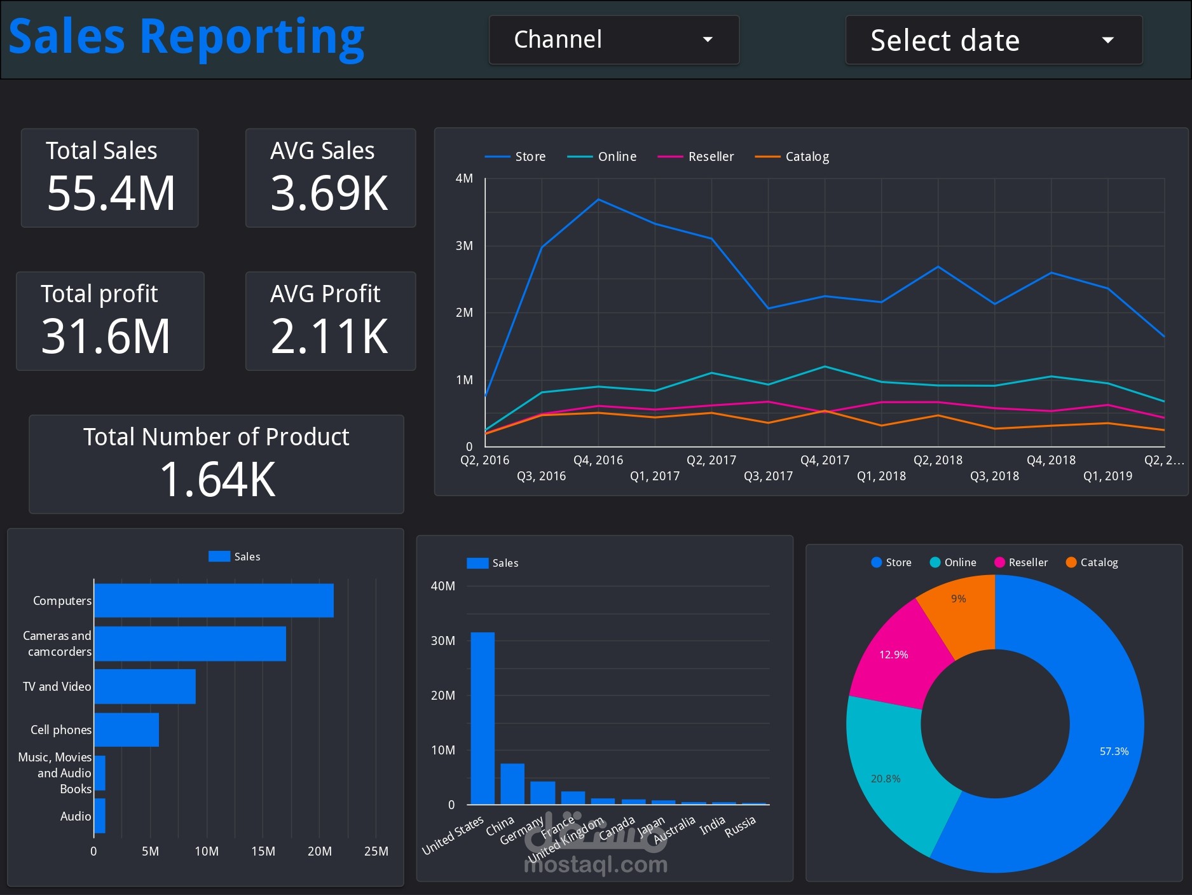Screen dimensions: 1192x895
Task: Select the Computers bar
Action: point(214,600)
